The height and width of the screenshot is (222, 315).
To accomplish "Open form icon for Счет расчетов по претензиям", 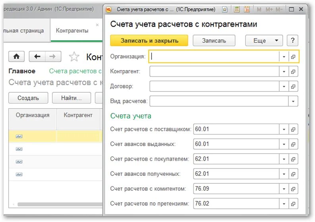I will (x=293, y=204).
